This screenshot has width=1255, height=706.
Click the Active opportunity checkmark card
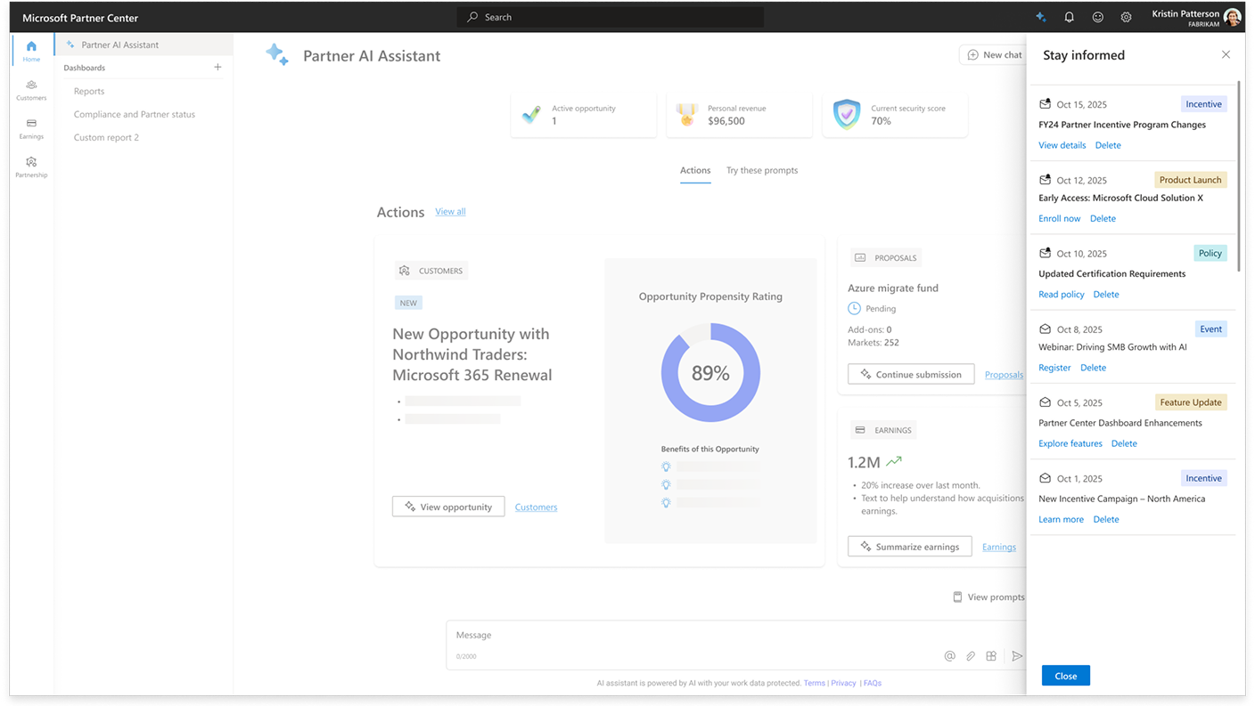583,115
